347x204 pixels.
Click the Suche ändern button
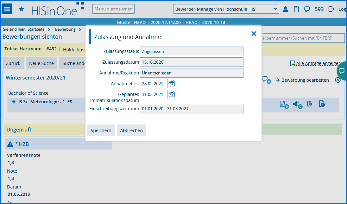73,63
